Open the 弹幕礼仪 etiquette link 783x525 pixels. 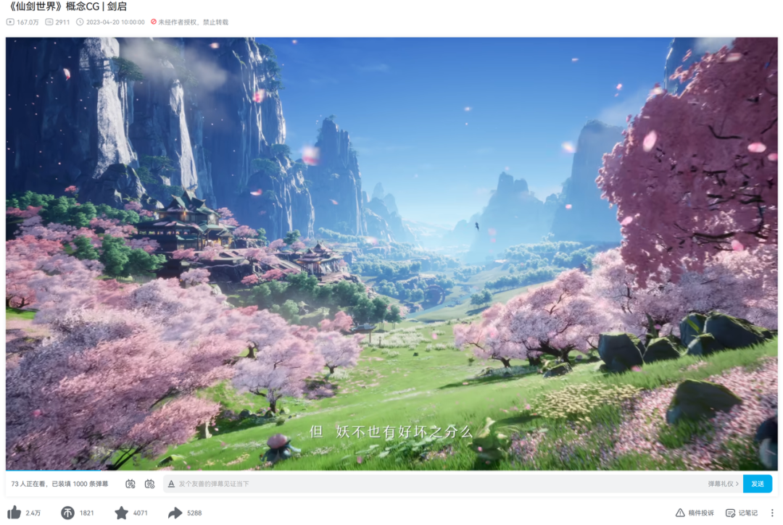click(x=723, y=484)
